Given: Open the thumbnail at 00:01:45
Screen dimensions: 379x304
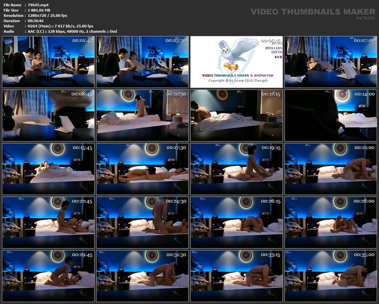Looking at the screenshot, I should (48, 62).
